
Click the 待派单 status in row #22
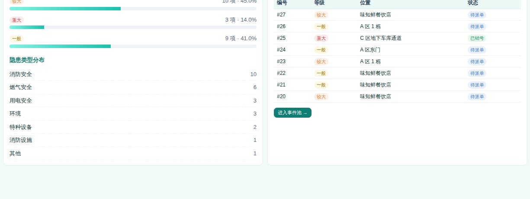coord(477,73)
